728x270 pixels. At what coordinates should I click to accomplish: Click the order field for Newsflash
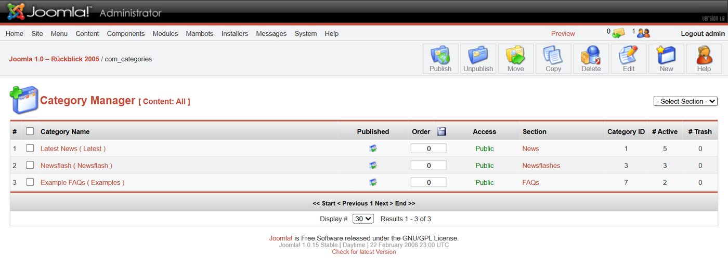(428, 166)
